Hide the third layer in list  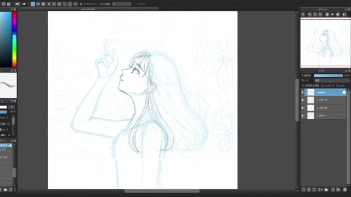[x=302, y=108]
